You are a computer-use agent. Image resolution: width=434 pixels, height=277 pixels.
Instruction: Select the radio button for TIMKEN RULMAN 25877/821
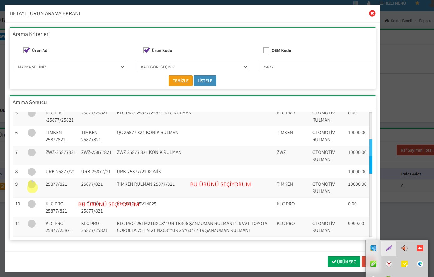click(32, 184)
